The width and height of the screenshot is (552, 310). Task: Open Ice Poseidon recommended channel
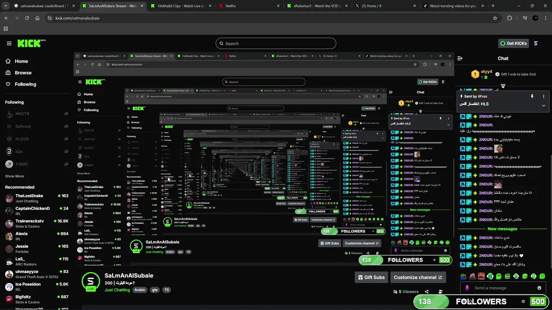point(37,287)
